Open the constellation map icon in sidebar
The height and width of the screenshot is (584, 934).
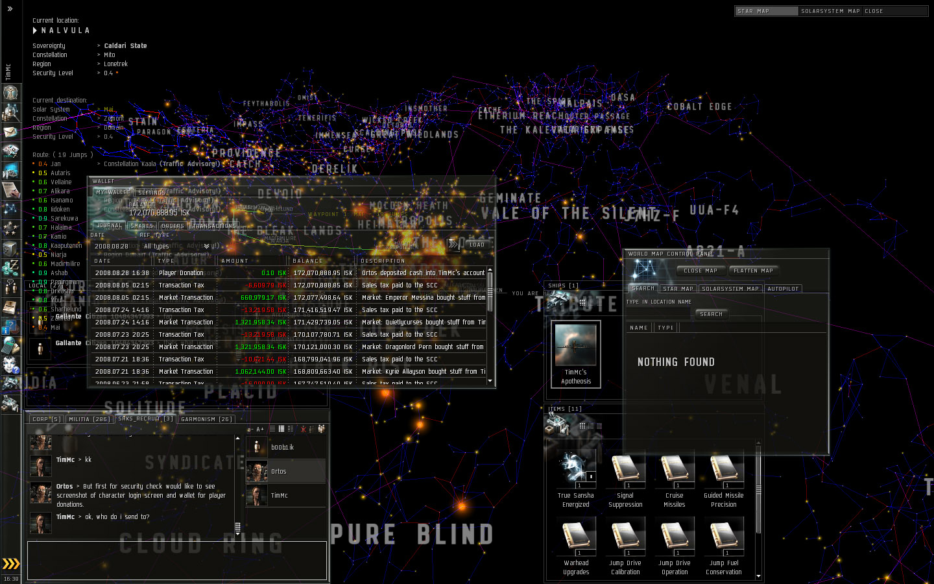click(10, 209)
